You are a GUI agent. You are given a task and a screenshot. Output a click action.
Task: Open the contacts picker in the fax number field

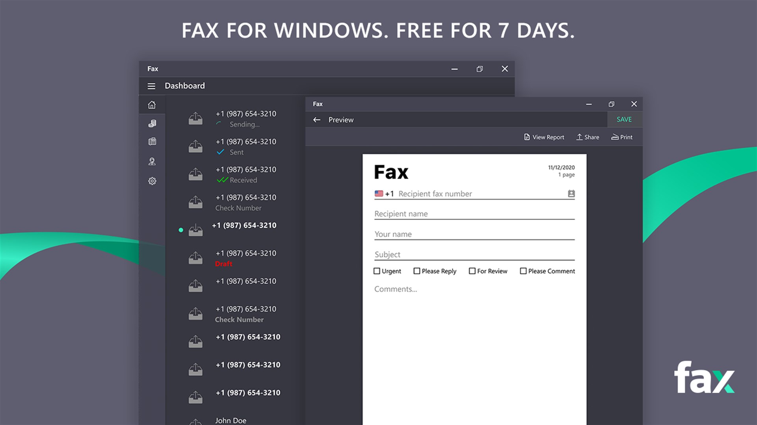[x=571, y=194]
